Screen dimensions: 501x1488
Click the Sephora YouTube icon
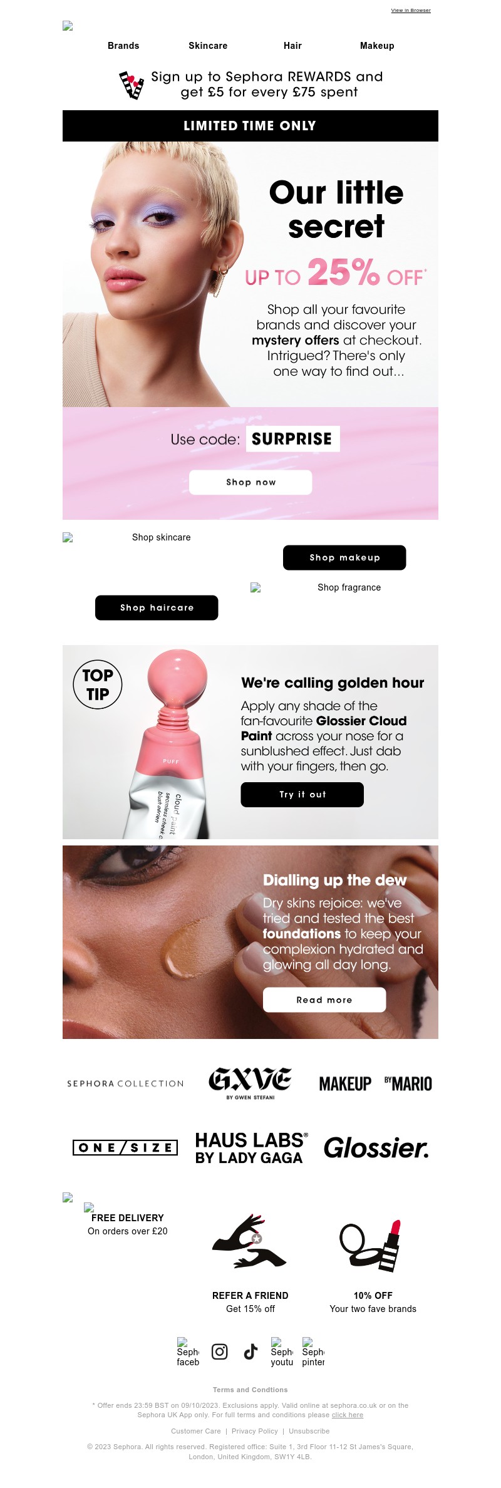pos(282,1352)
